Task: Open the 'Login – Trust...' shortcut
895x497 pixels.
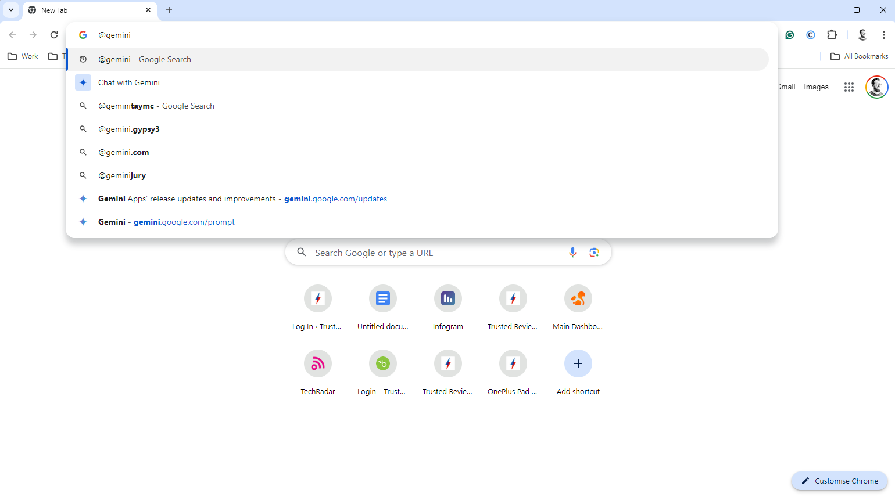Action: coord(383,374)
